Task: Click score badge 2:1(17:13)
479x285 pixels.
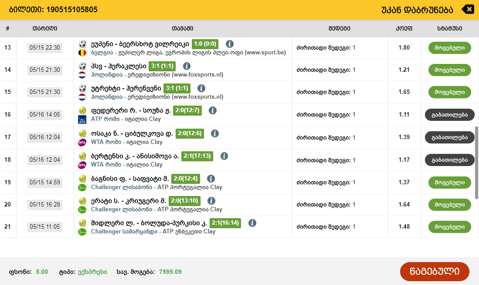Action: (197, 156)
